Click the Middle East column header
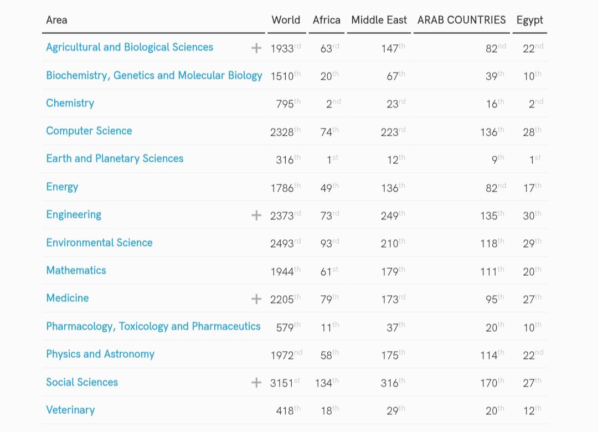The image size is (598, 432). 378,20
